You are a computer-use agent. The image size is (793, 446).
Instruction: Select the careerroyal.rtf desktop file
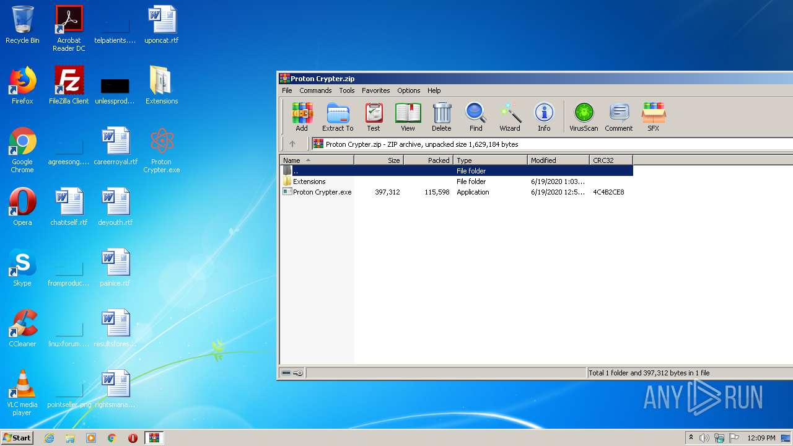[115, 147]
